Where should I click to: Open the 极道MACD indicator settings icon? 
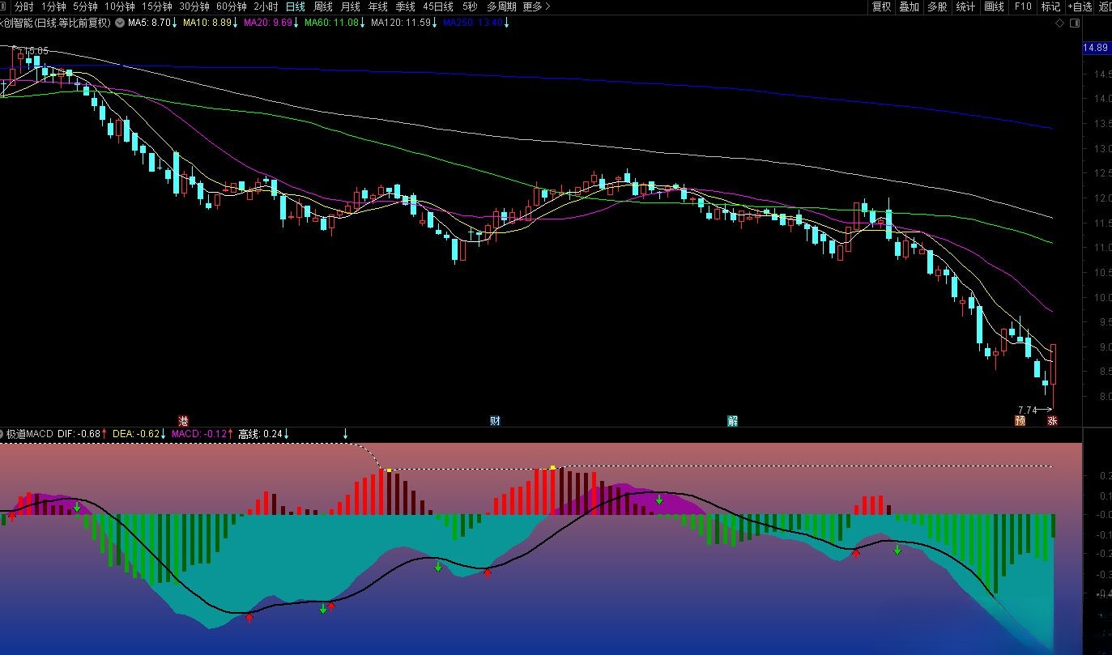coord(1,434)
